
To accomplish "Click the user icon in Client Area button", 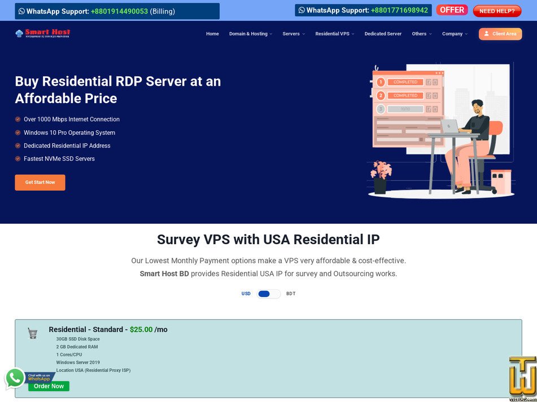I will (486, 34).
